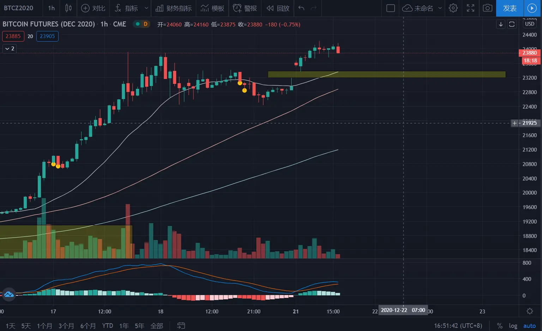Screen dimensions: 542x331
Task: Toggle the green market status indicator
Action: tap(137, 24)
